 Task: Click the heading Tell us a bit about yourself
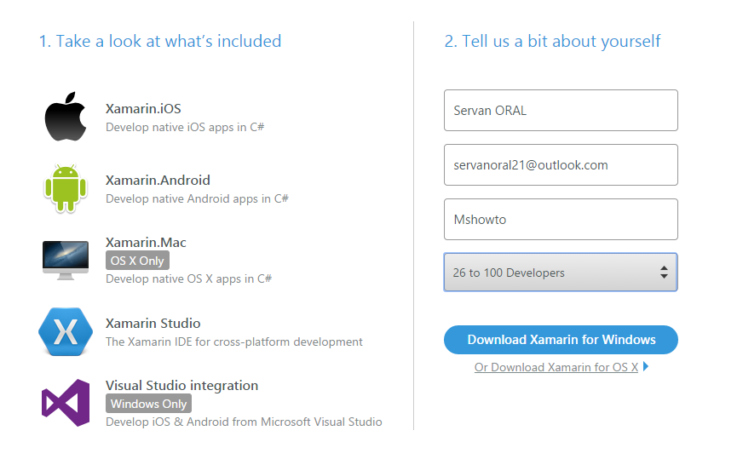pos(552,42)
